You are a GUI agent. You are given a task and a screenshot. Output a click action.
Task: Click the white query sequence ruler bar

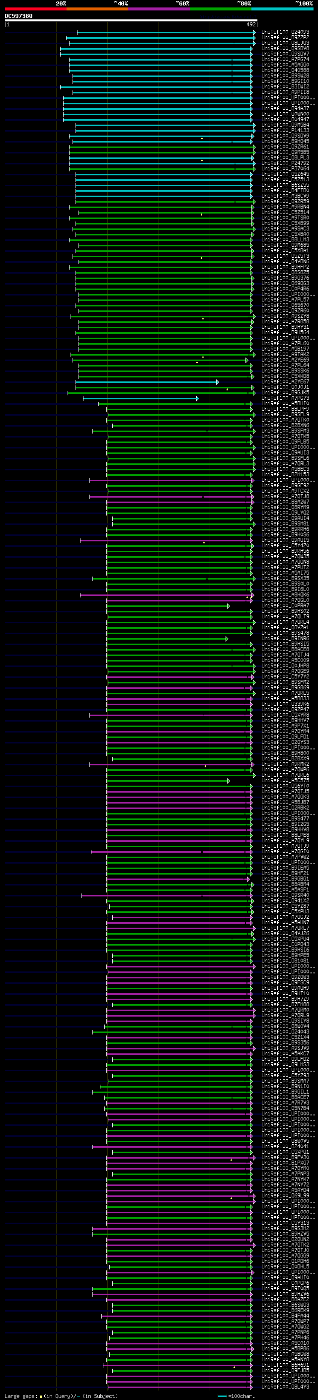click(131, 21)
